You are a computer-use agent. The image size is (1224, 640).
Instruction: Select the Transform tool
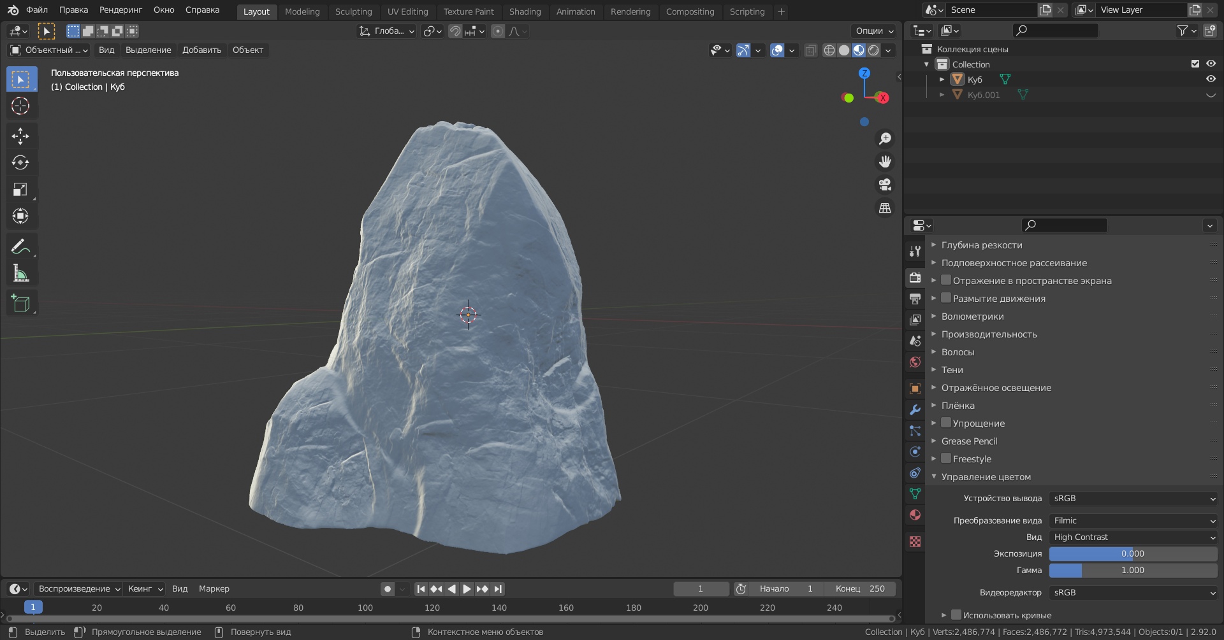point(20,216)
